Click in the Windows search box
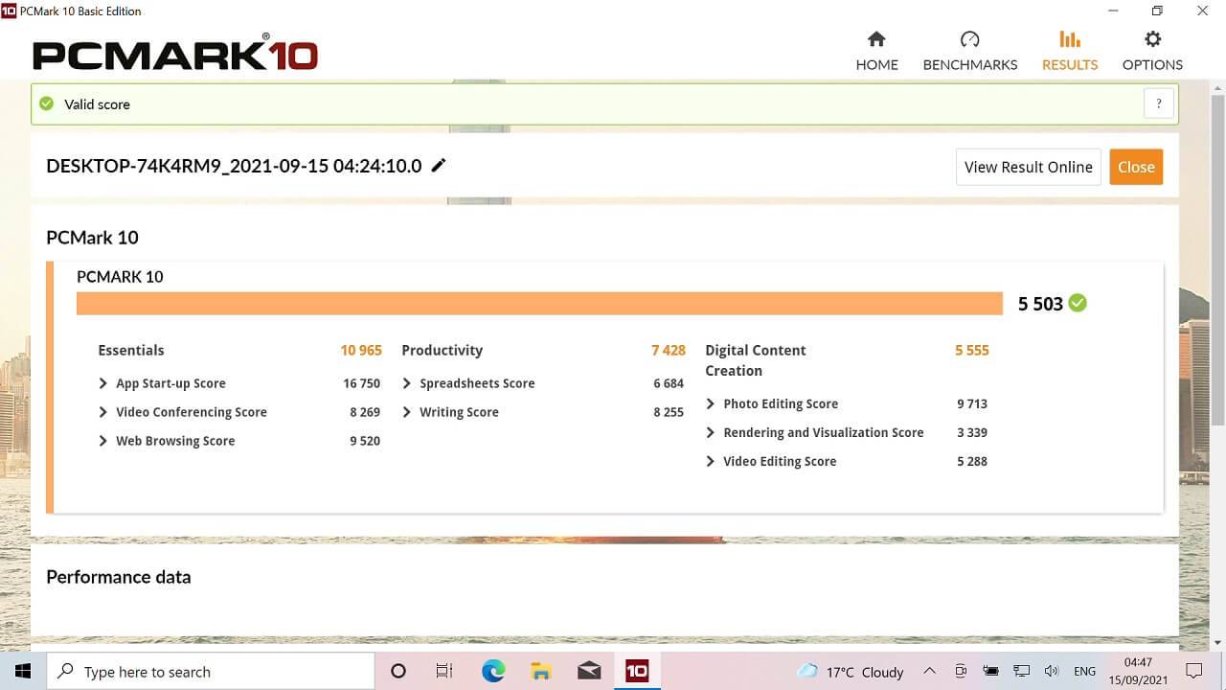Image resolution: width=1226 pixels, height=690 pixels. click(211, 672)
